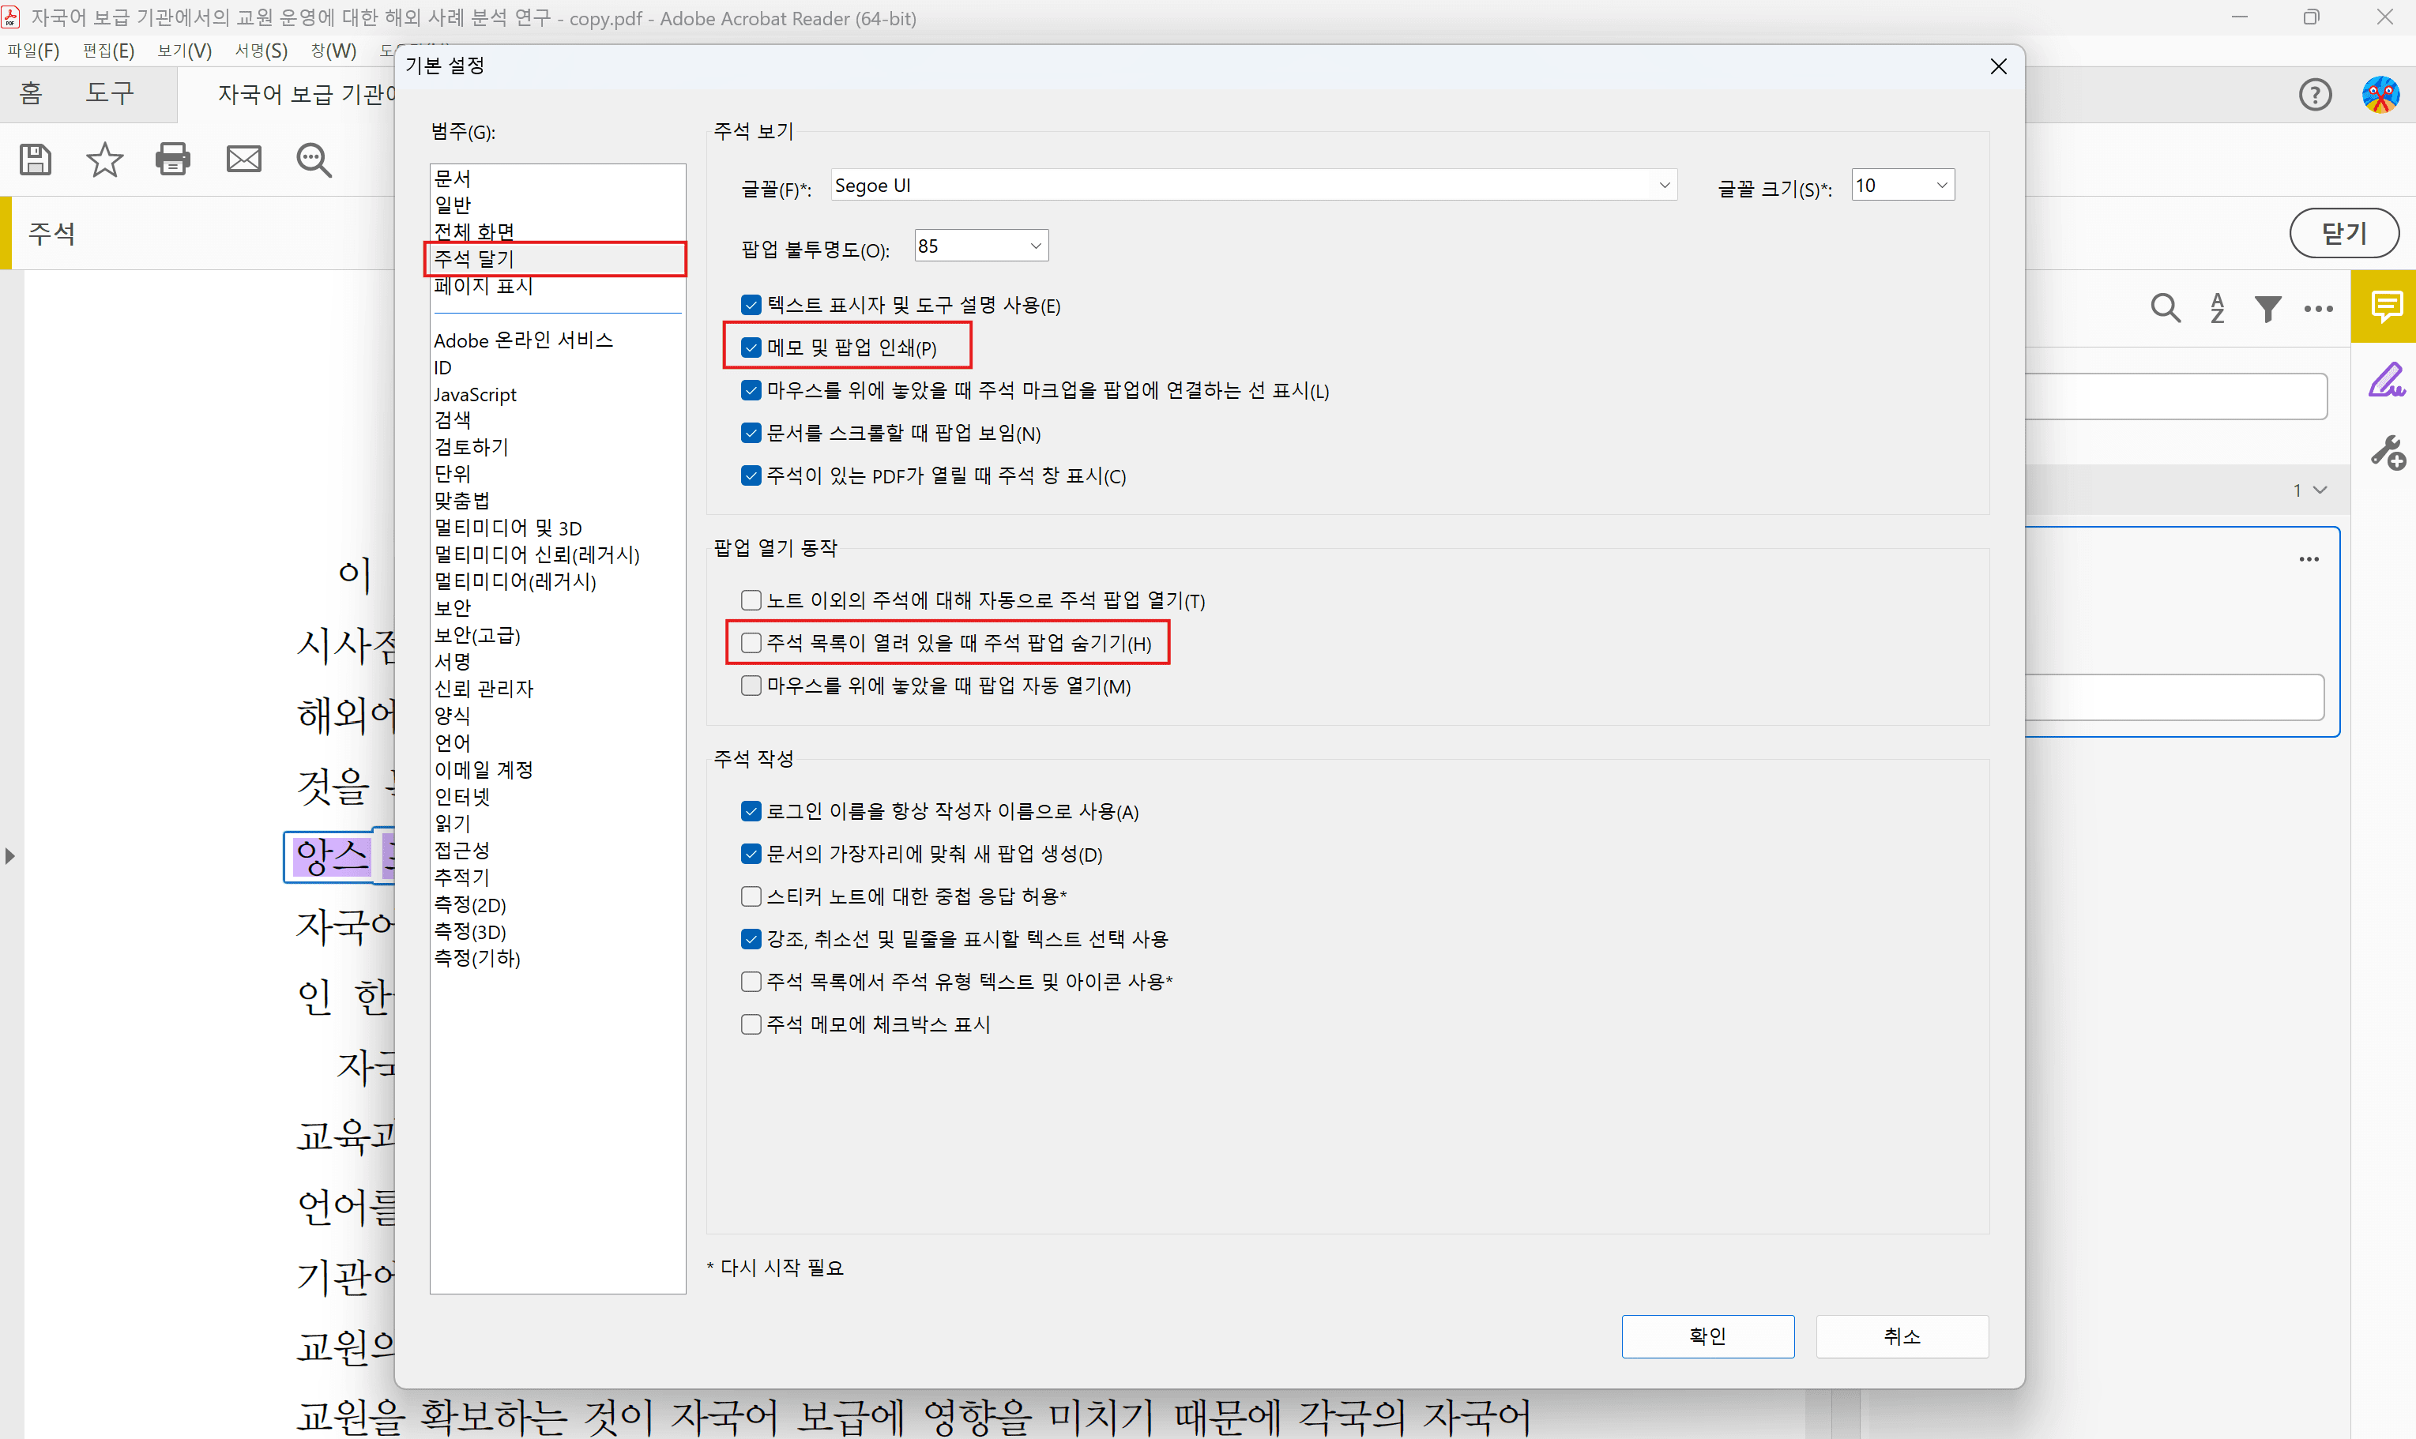Open the 창(W) menu

pos(333,51)
